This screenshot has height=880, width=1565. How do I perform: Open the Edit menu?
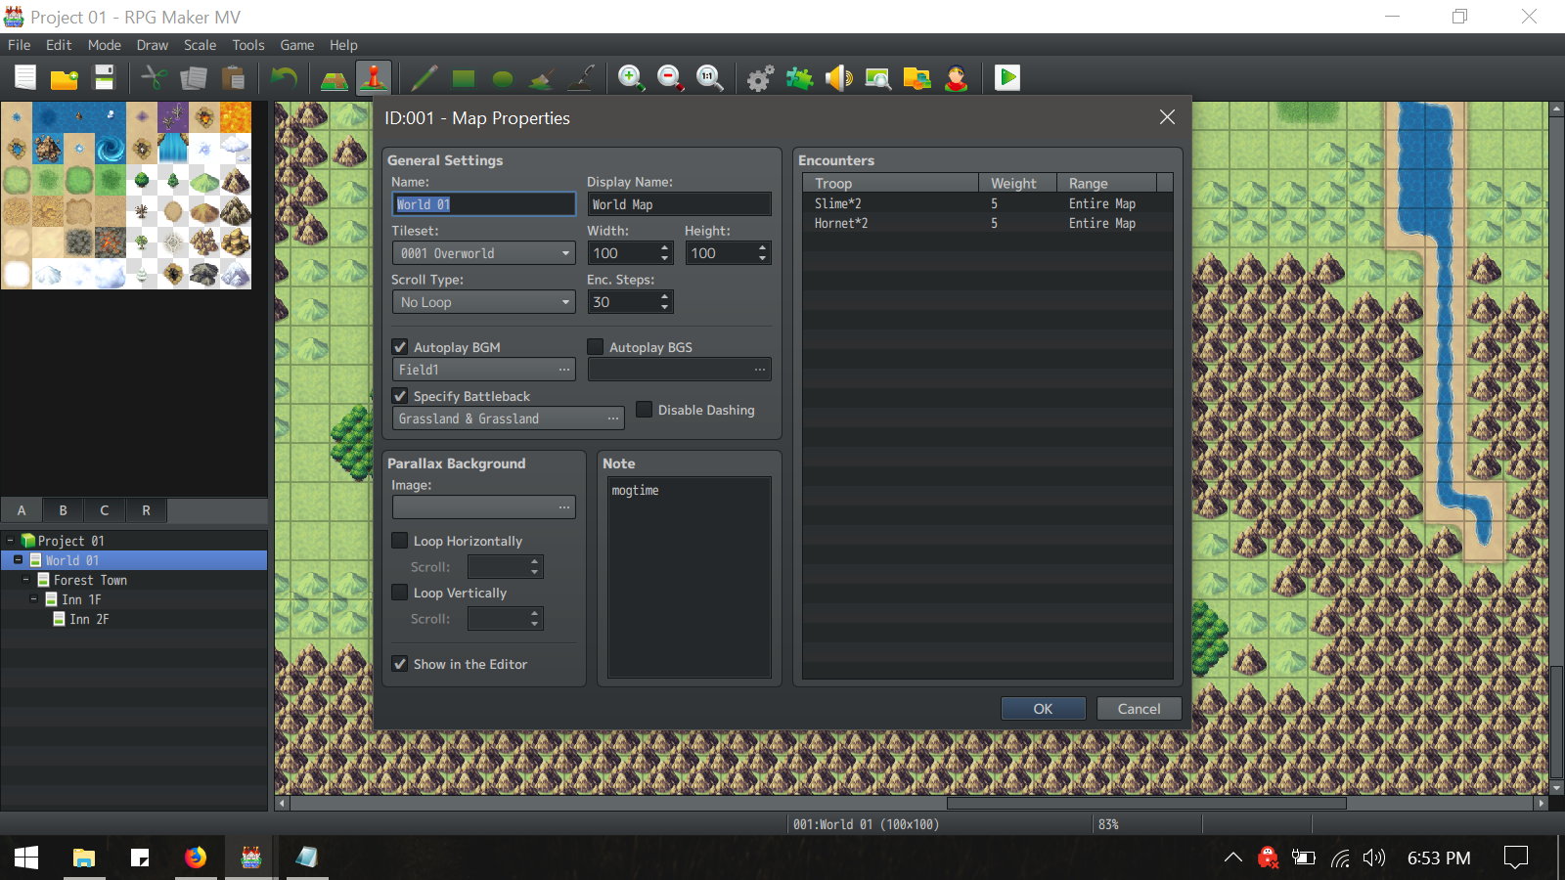pos(59,45)
